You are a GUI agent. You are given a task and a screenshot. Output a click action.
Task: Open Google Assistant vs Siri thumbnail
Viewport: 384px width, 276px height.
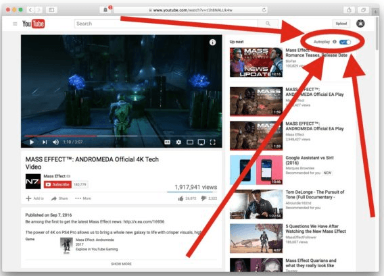[256, 170]
